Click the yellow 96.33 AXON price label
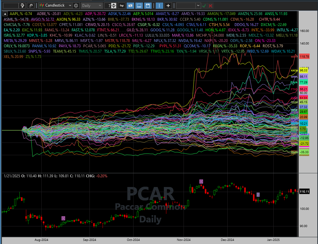 pos(304,70)
